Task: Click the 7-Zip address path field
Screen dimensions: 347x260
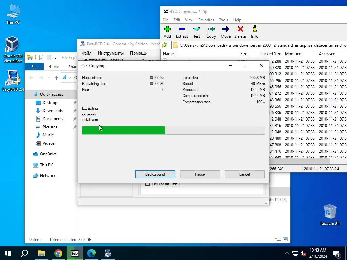Action: point(259,45)
